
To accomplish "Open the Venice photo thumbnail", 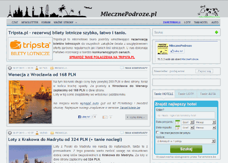I will pyautogui.click(x=30, y=102).
